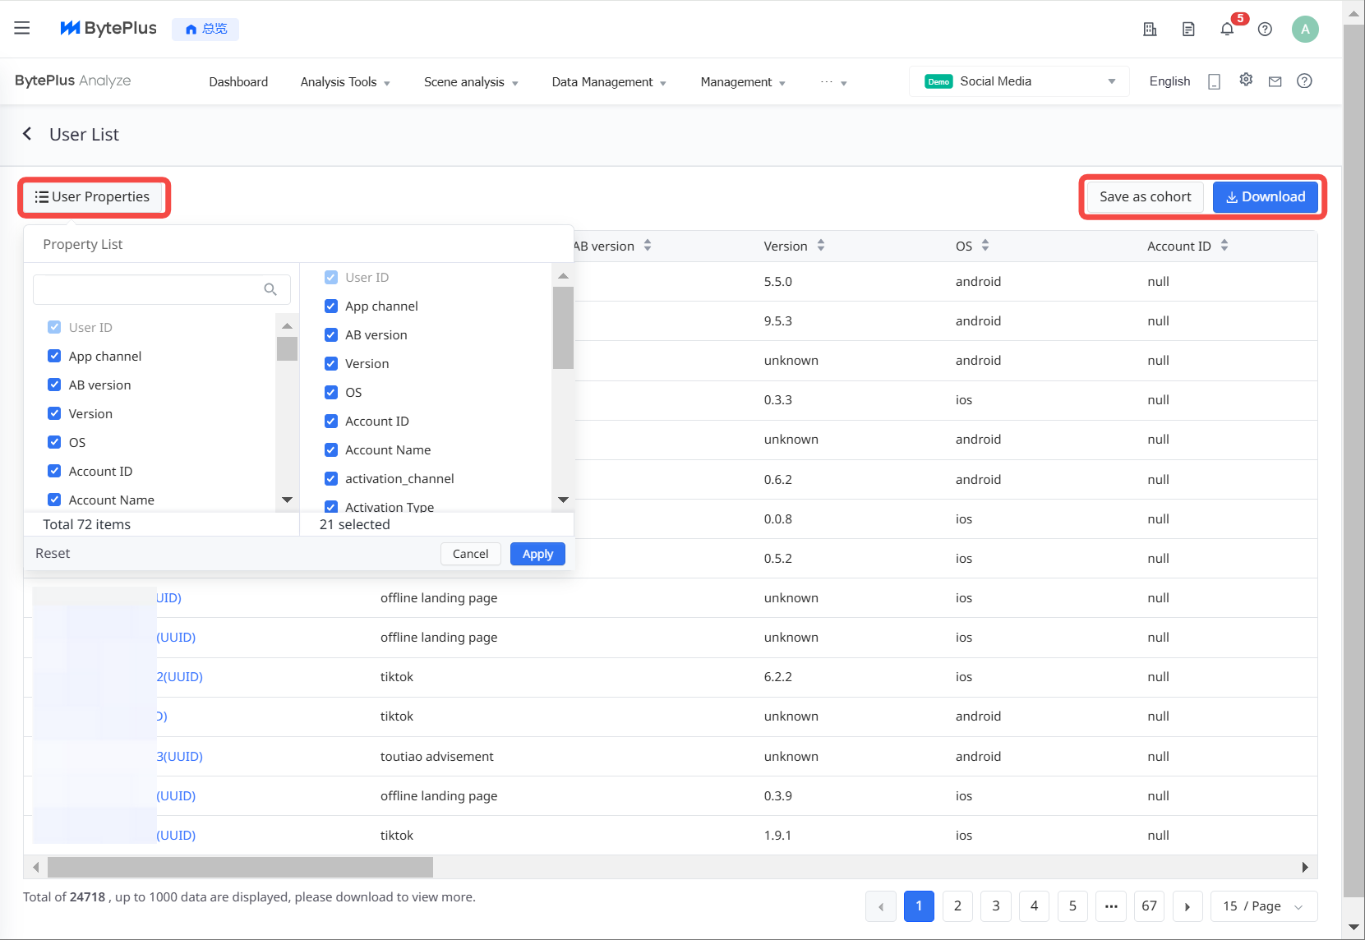Image resolution: width=1365 pixels, height=940 pixels.
Task: Click the mobile device icon
Action: 1214,81
